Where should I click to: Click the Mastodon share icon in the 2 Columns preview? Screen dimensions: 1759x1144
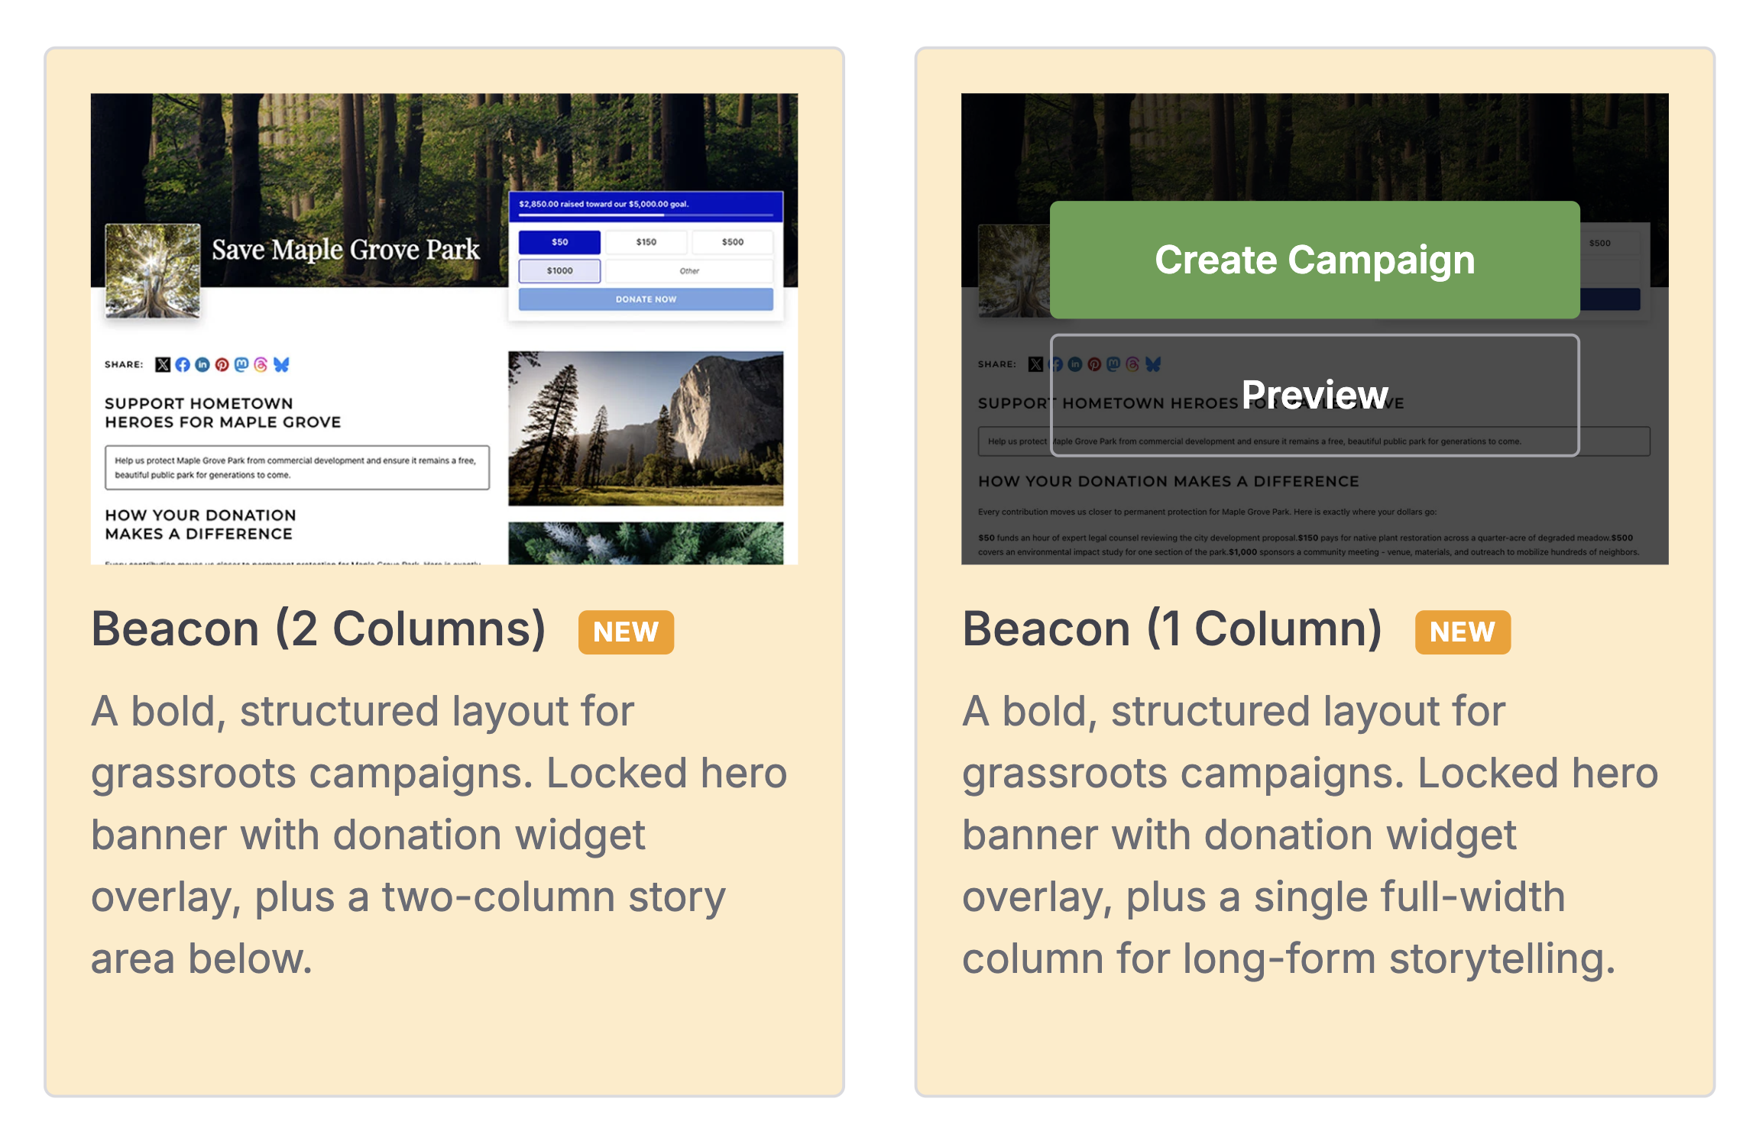[241, 364]
